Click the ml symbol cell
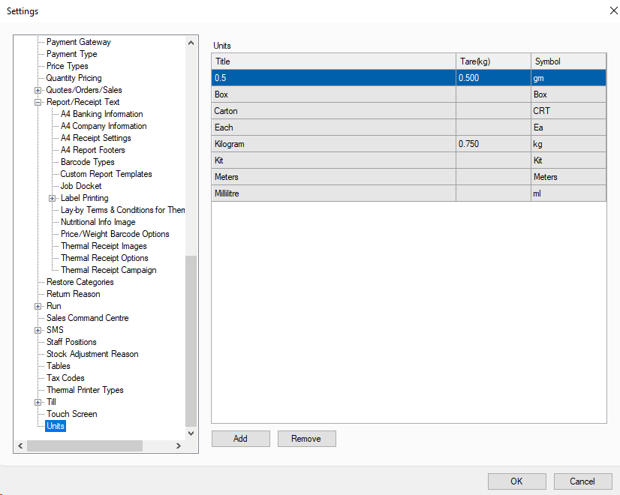The height and width of the screenshot is (495, 620). pyautogui.click(x=569, y=193)
